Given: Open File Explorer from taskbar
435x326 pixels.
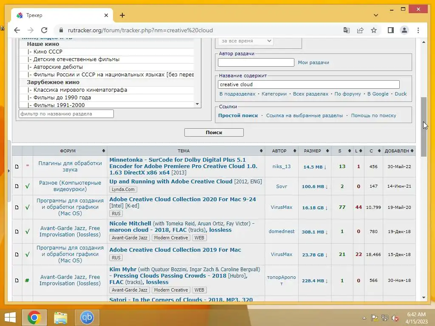Looking at the screenshot, I should click(60, 318).
